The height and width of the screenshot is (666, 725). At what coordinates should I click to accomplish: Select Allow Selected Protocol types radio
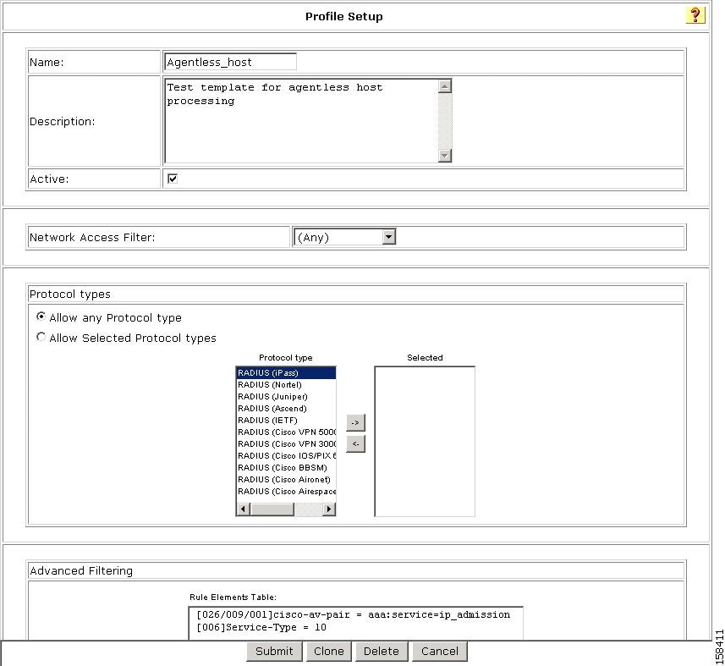click(x=41, y=337)
